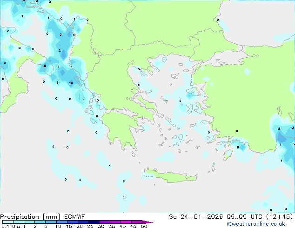The width and height of the screenshot is (295, 228).
Task: Click the legend label '20'
Action: coord(80,226)
